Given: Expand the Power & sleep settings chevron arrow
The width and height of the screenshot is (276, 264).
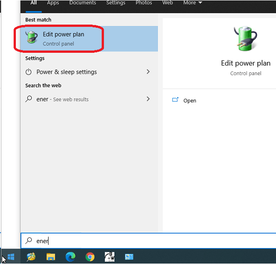Looking at the screenshot, I should pyautogui.click(x=148, y=71).
